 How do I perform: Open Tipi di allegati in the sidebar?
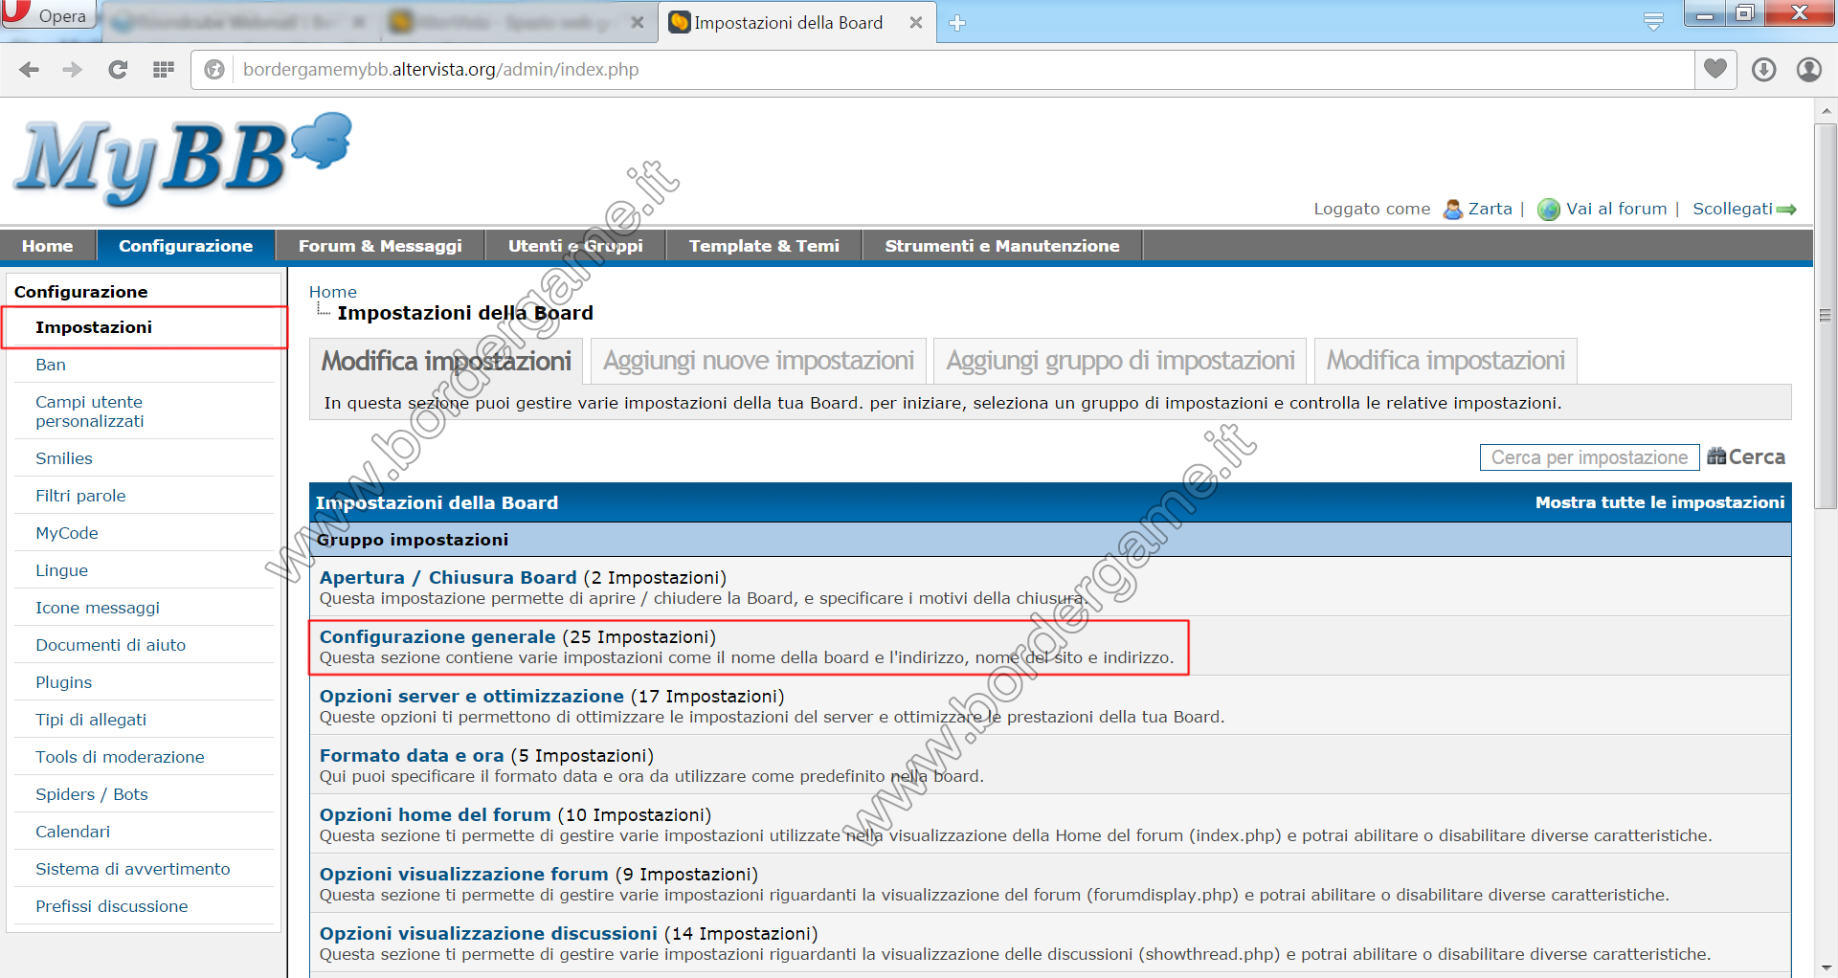tap(91, 720)
